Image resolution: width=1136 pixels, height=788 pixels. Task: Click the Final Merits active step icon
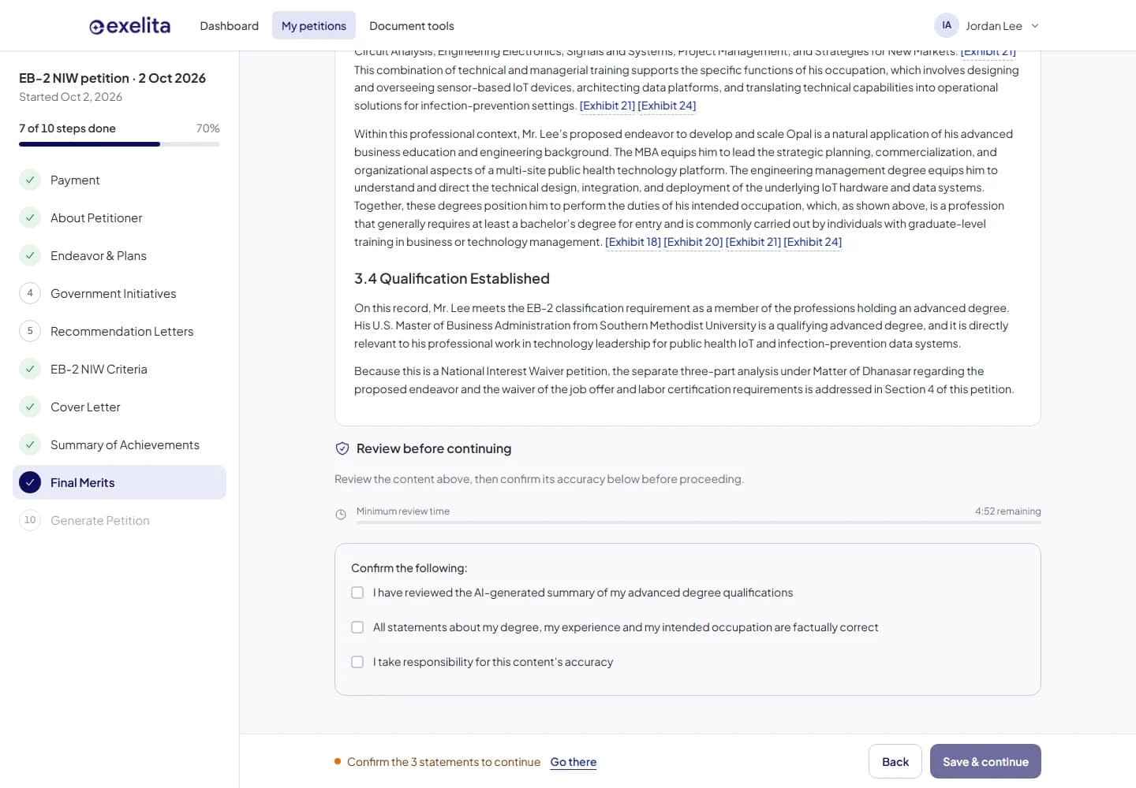coord(30,482)
